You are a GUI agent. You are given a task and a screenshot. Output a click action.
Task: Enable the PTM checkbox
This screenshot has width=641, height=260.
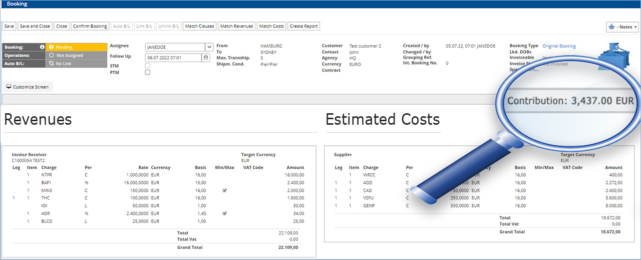[x=147, y=72]
